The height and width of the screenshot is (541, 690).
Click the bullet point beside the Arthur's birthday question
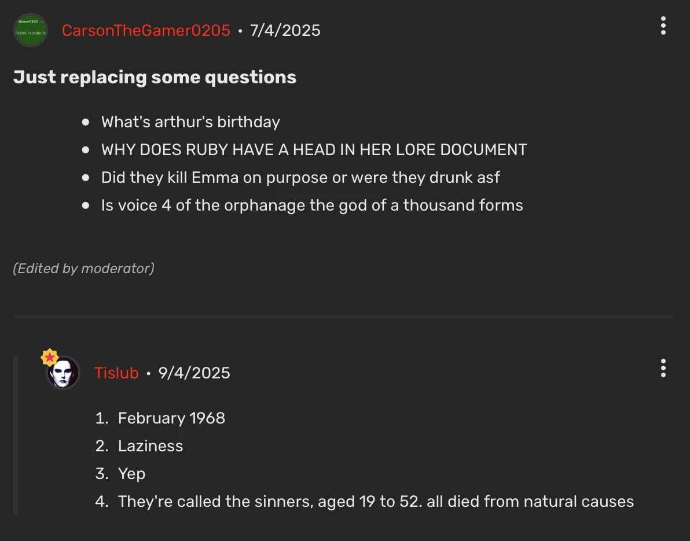click(86, 122)
